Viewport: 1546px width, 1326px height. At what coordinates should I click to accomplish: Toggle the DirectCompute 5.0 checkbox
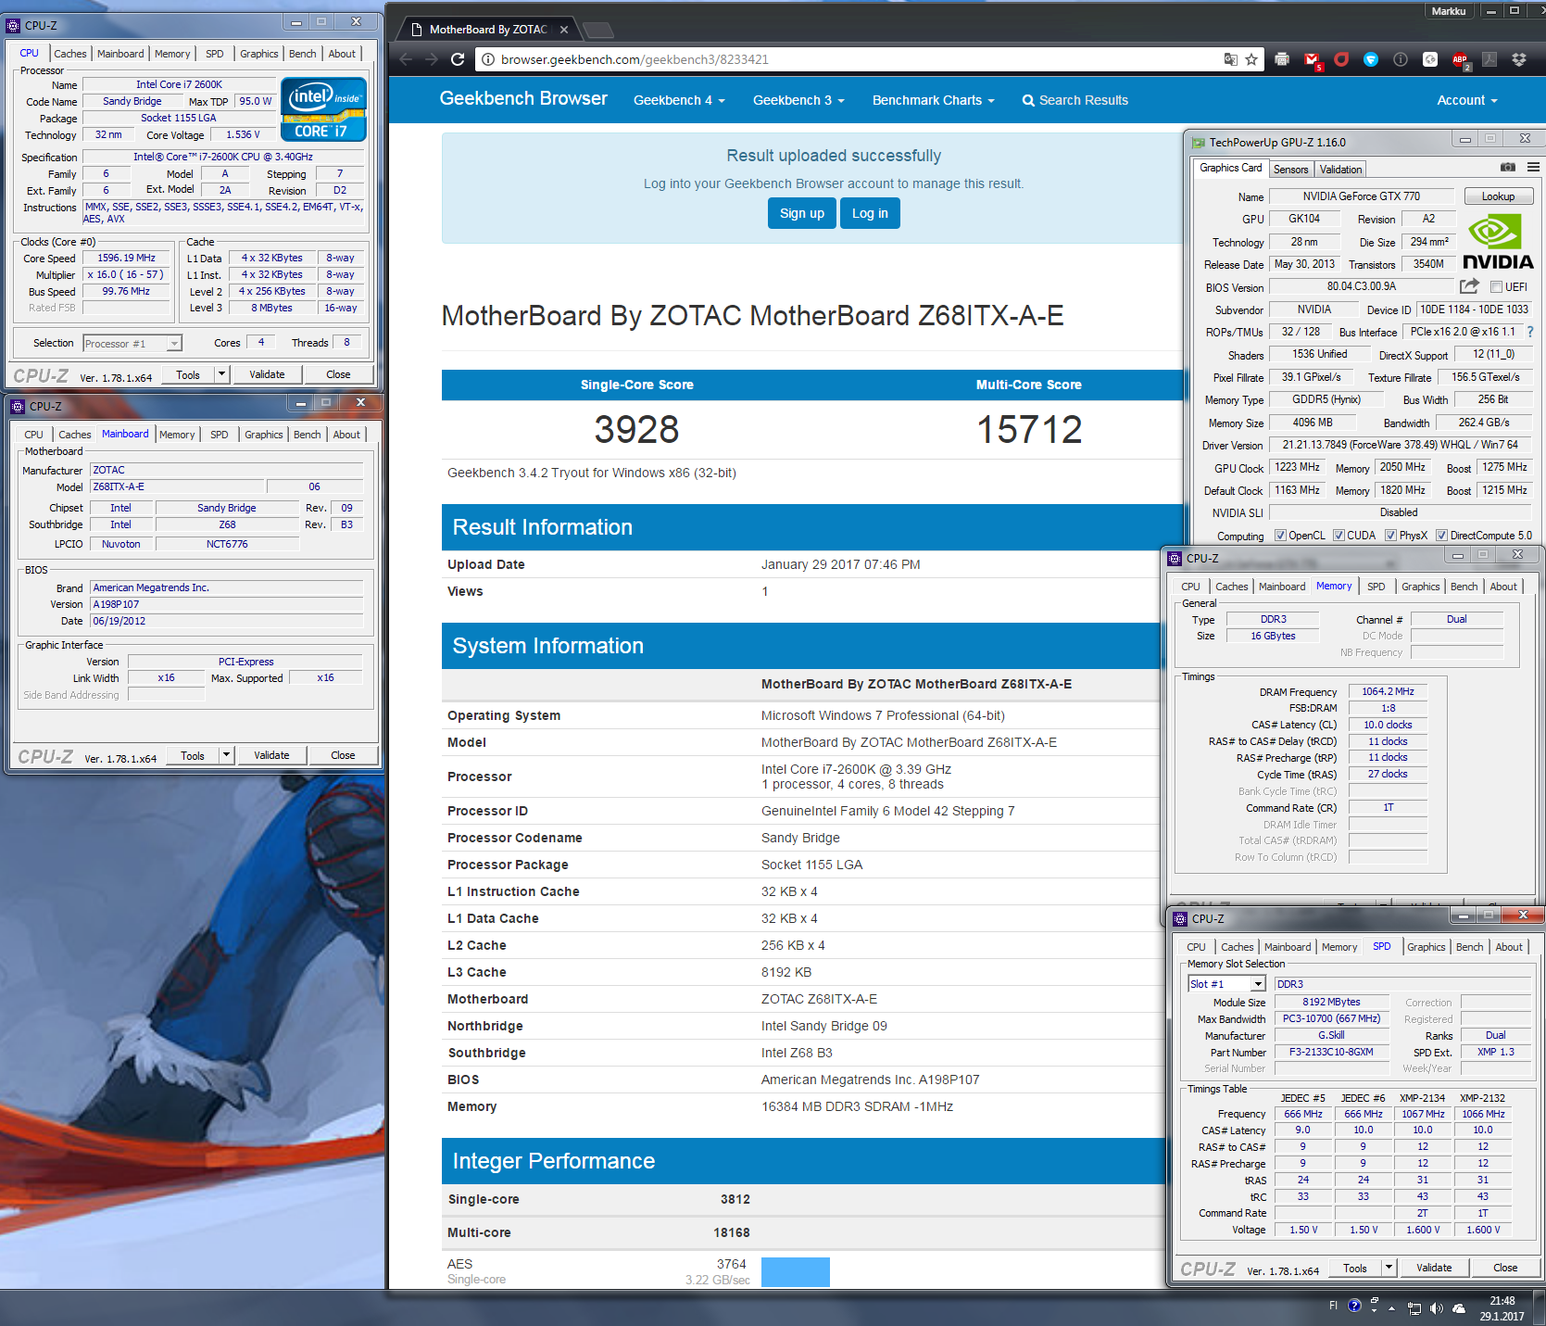[x=1441, y=535]
